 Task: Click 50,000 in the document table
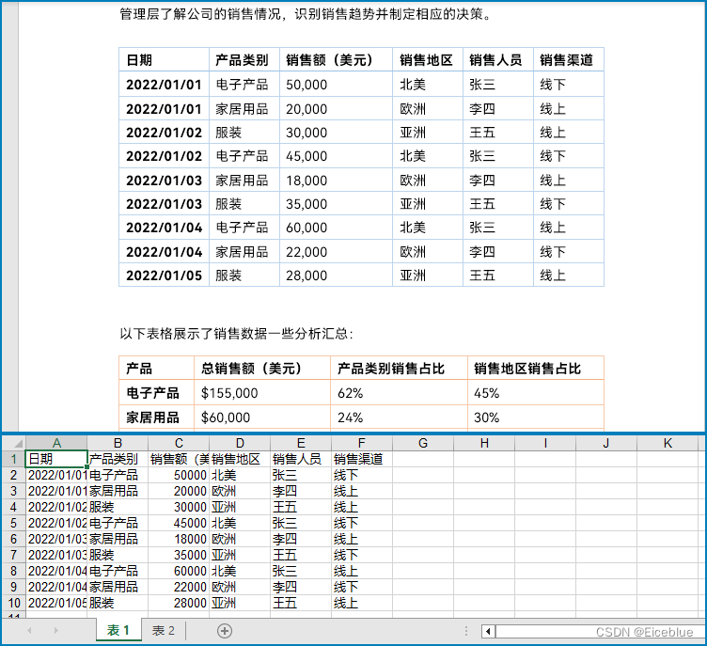(x=306, y=85)
